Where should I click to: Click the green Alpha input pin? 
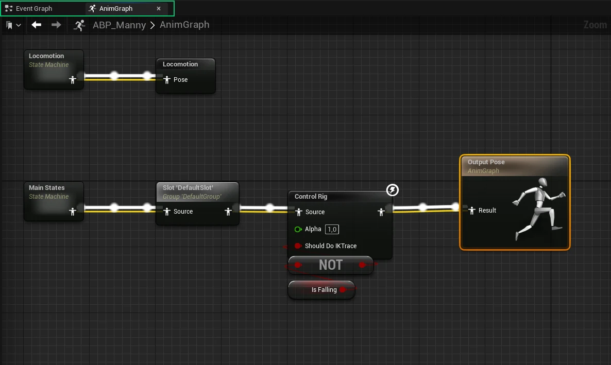click(298, 229)
